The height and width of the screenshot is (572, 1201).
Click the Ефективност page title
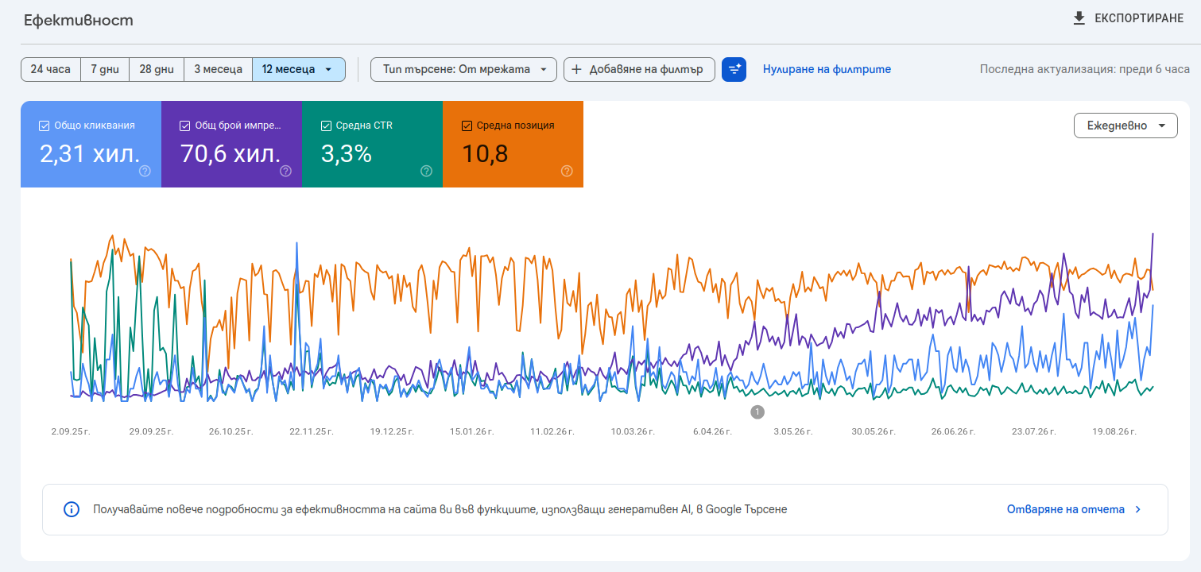click(x=79, y=21)
